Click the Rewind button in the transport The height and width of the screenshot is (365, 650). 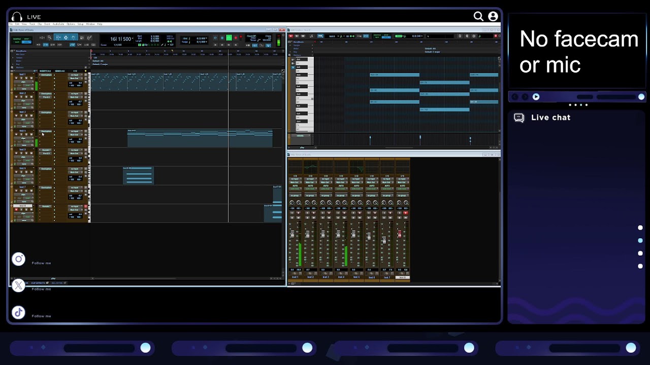coord(222,45)
